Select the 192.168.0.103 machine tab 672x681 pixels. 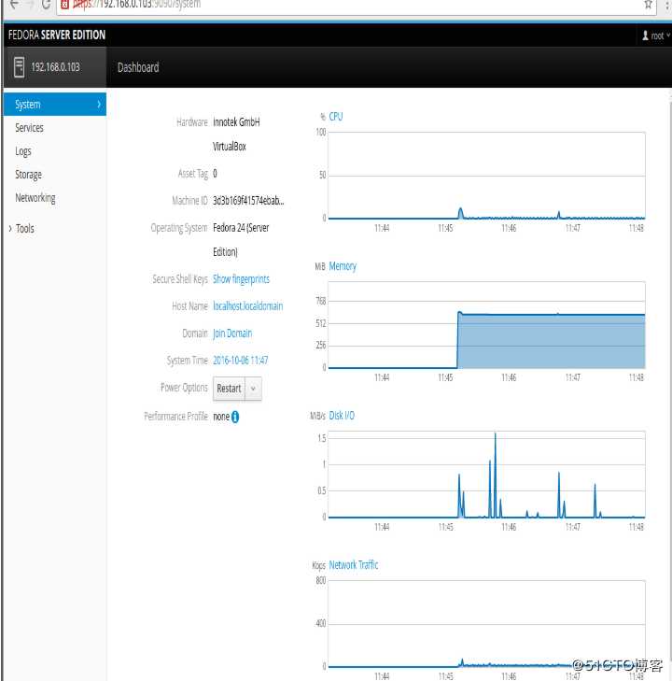tap(55, 67)
